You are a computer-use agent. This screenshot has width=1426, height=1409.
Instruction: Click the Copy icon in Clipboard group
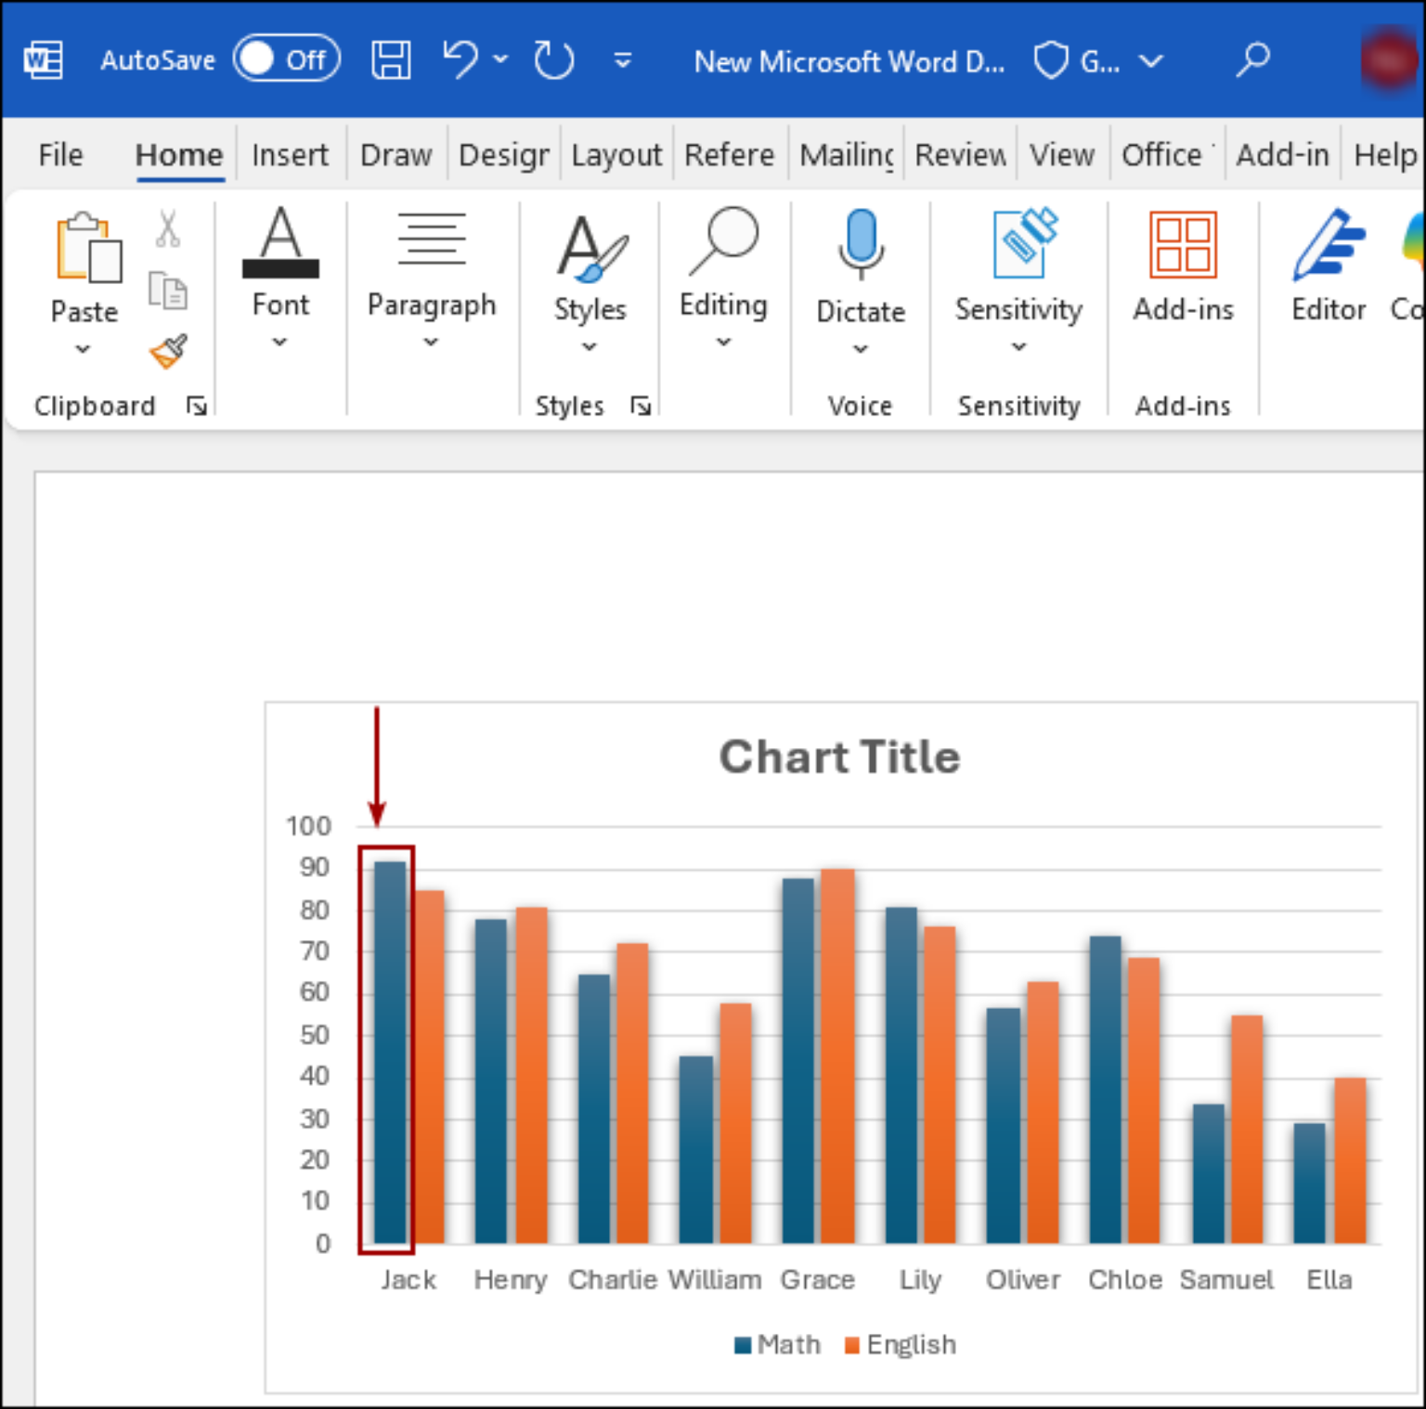[x=168, y=291]
